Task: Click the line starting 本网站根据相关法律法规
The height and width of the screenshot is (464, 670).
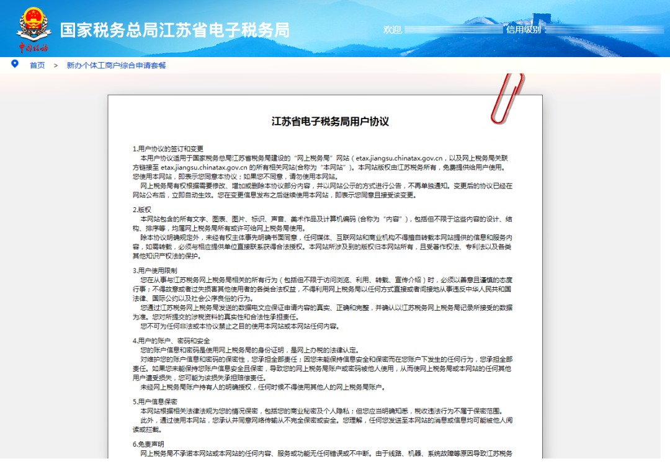Action: pos(321,411)
